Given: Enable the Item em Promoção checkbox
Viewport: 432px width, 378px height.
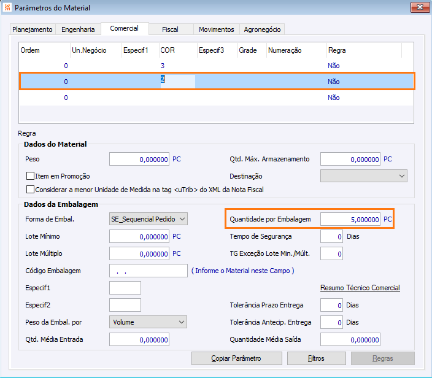Looking at the screenshot, I should click(31, 176).
